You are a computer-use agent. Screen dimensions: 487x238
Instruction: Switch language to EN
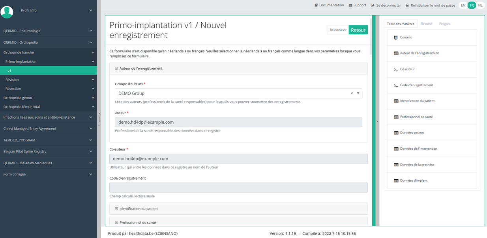point(463,5)
